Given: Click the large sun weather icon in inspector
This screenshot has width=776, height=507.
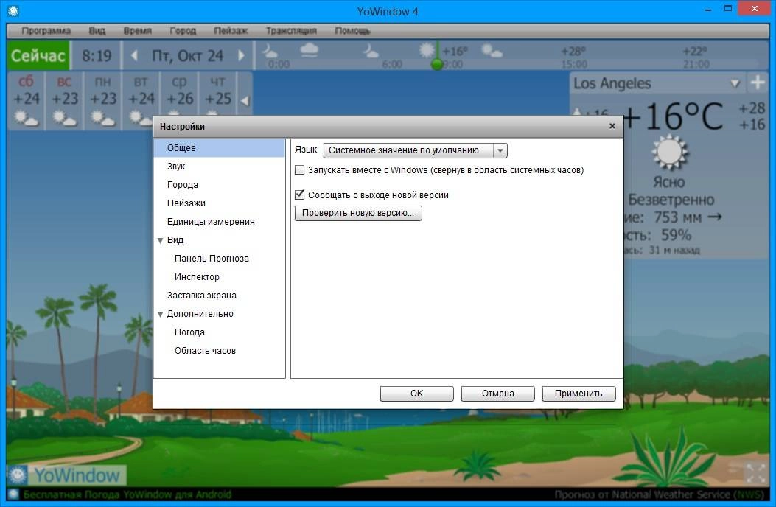Looking at the screenshot, I should pyautogui.click(x=669, y=152).
